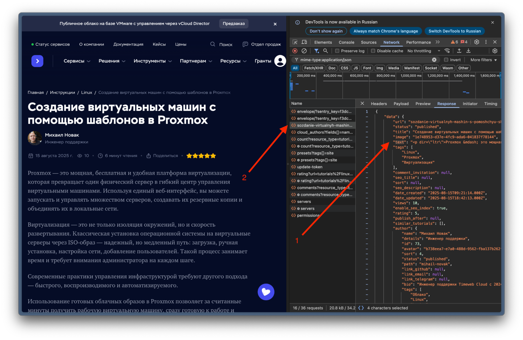Click the blue arrow logo button
Image resolution: width=523 pixels, height=340 pixels.
37,61
